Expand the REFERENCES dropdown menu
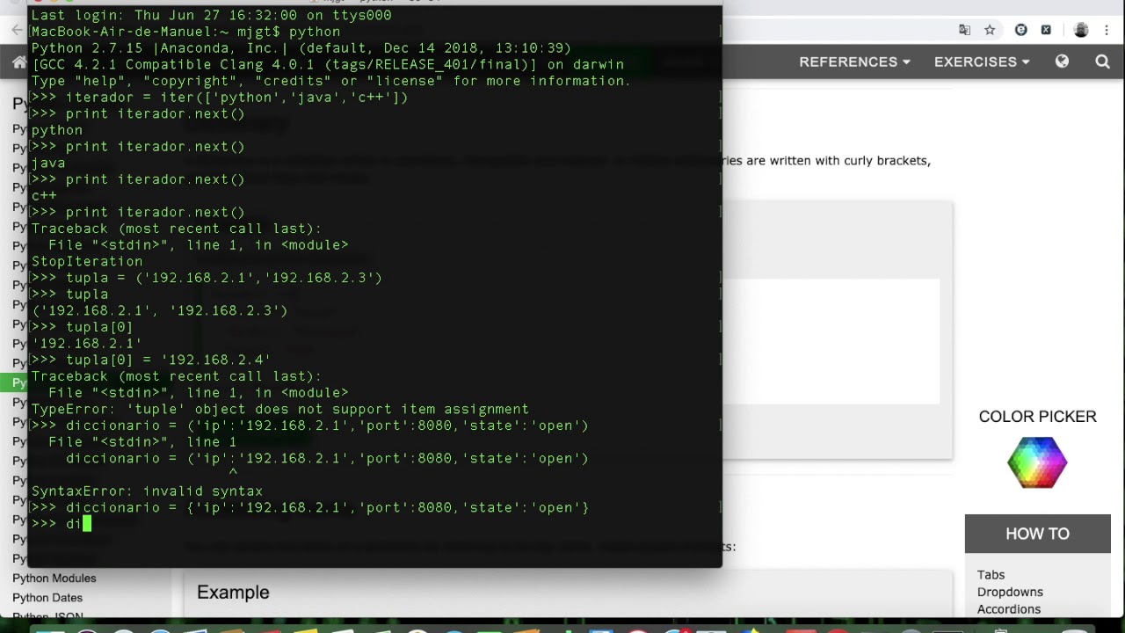 click(854, 62)
